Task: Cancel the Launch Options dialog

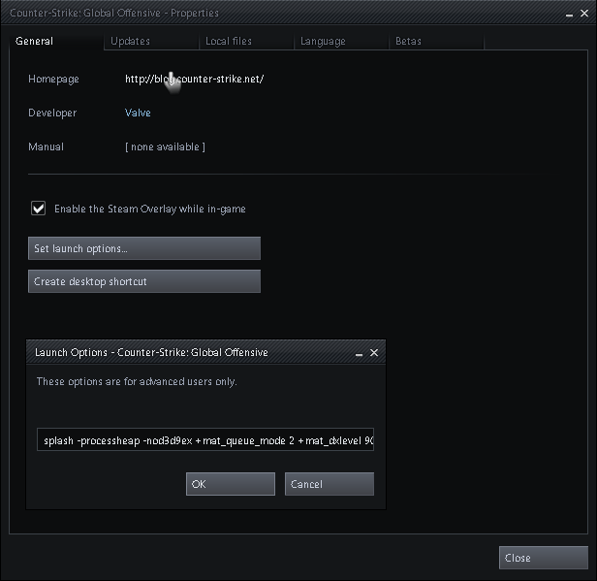Action: click(x=330, y=484)
